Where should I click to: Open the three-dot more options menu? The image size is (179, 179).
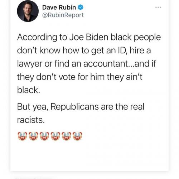point(158,7)
